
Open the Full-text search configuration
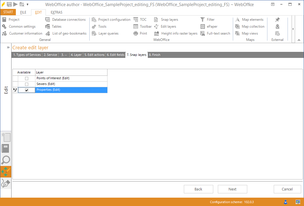click(218, 33)
